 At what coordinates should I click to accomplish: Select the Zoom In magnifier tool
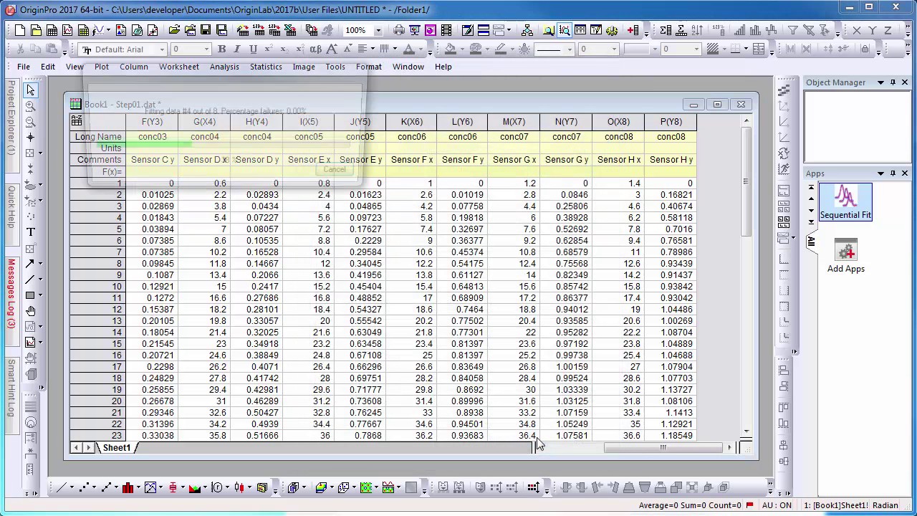(x=30, y=106)
